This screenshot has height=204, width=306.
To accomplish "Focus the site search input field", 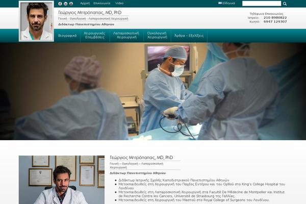I will coord(262,4).
